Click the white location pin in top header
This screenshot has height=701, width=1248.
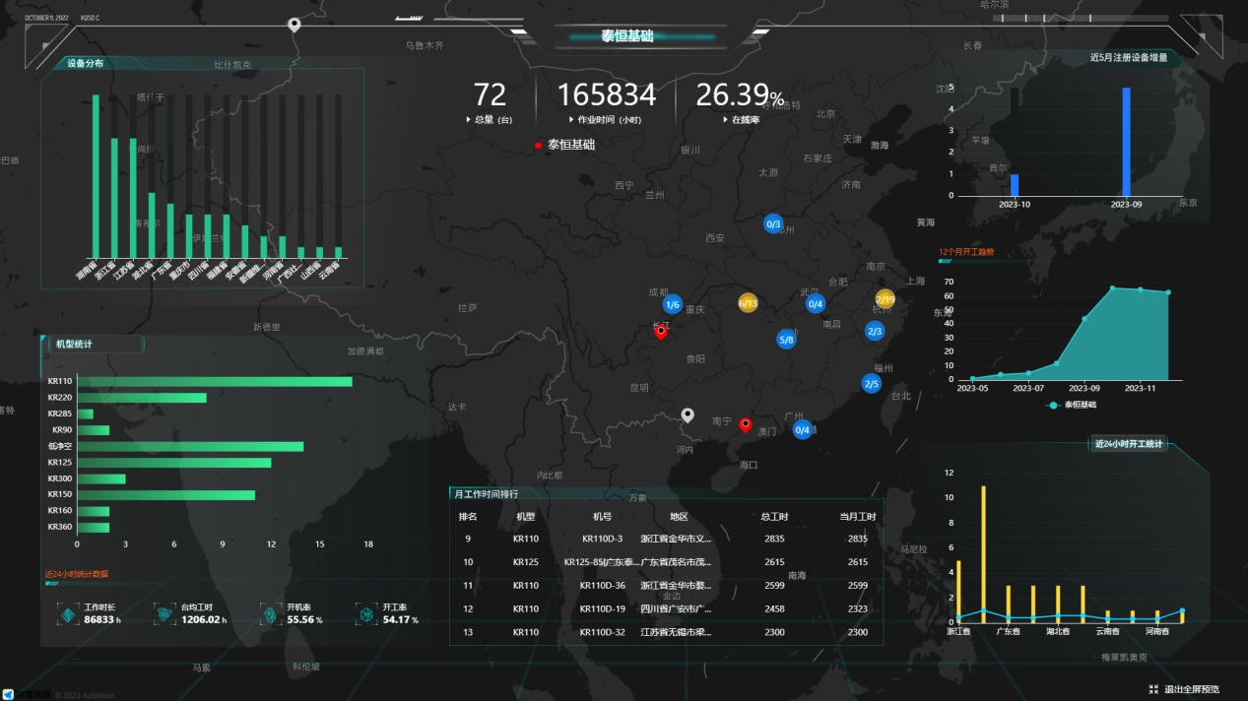pyautogui.click(x=294, y=25)
